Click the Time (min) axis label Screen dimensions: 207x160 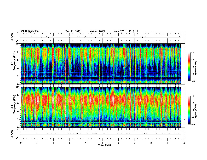[x=105, y=145]
